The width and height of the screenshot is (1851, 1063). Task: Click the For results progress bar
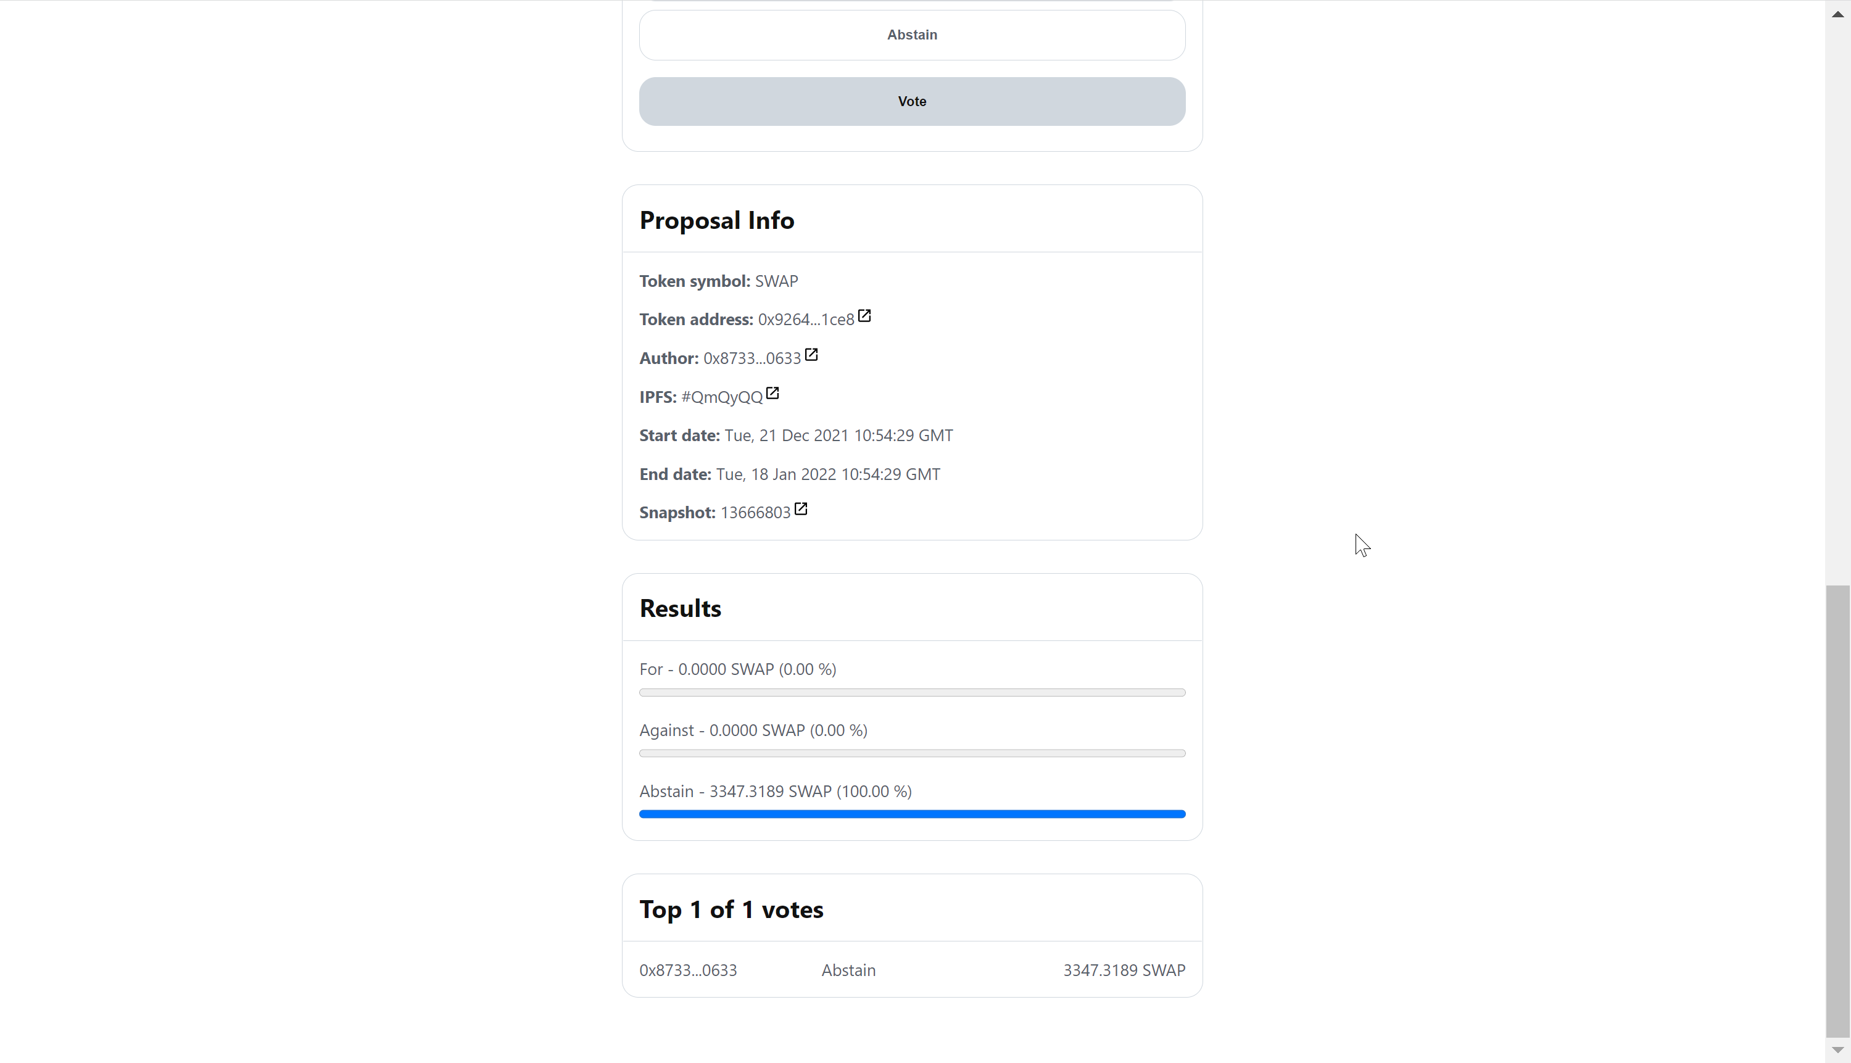pos(912,692)
